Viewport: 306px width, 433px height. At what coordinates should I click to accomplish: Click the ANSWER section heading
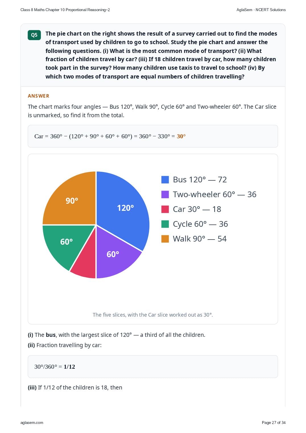(38, 96)
